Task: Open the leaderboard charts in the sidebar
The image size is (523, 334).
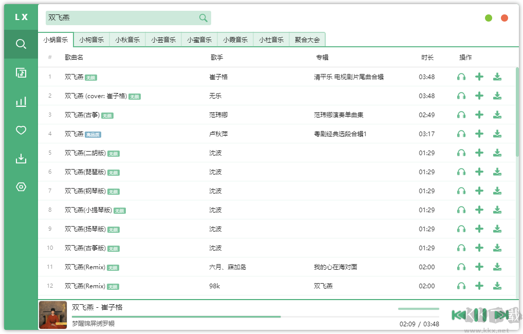Action: (x=21, y=102)
